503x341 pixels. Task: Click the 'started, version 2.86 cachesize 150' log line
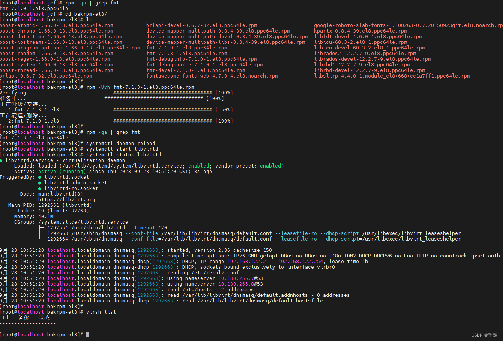pos(220,250)
